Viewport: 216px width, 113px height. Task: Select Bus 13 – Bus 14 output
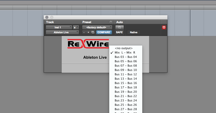pyautogui.click(x=126, y=79)
